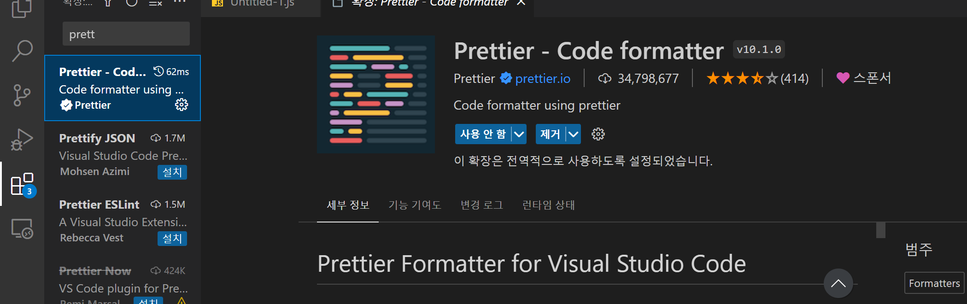Open the prettier.io publisher link

tap(543, 78)
